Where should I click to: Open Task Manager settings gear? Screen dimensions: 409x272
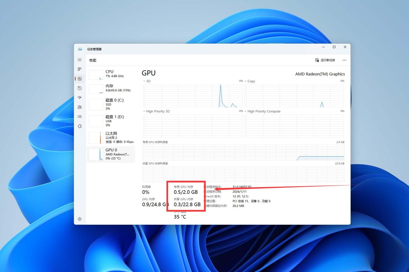80,219
